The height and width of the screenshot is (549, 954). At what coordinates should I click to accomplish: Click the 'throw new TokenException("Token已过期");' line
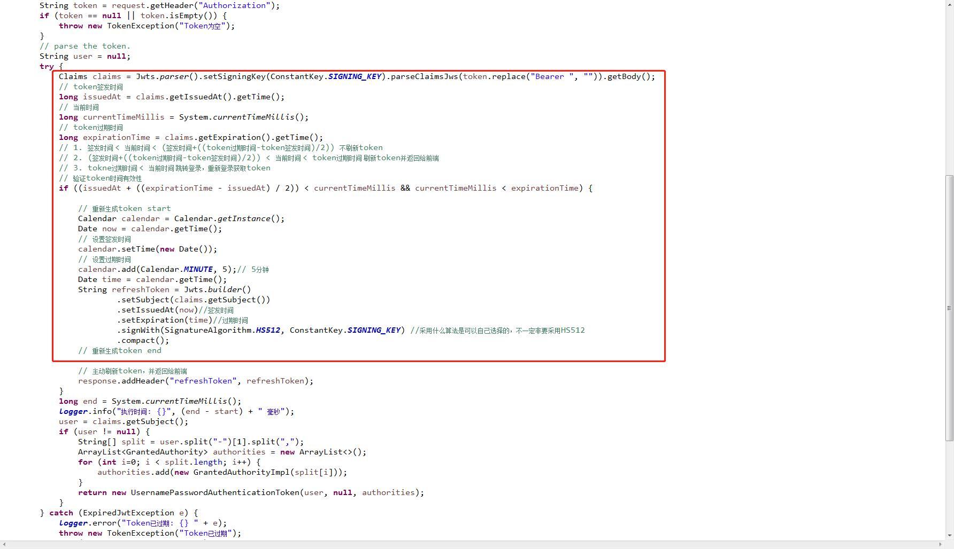(150, 533)
